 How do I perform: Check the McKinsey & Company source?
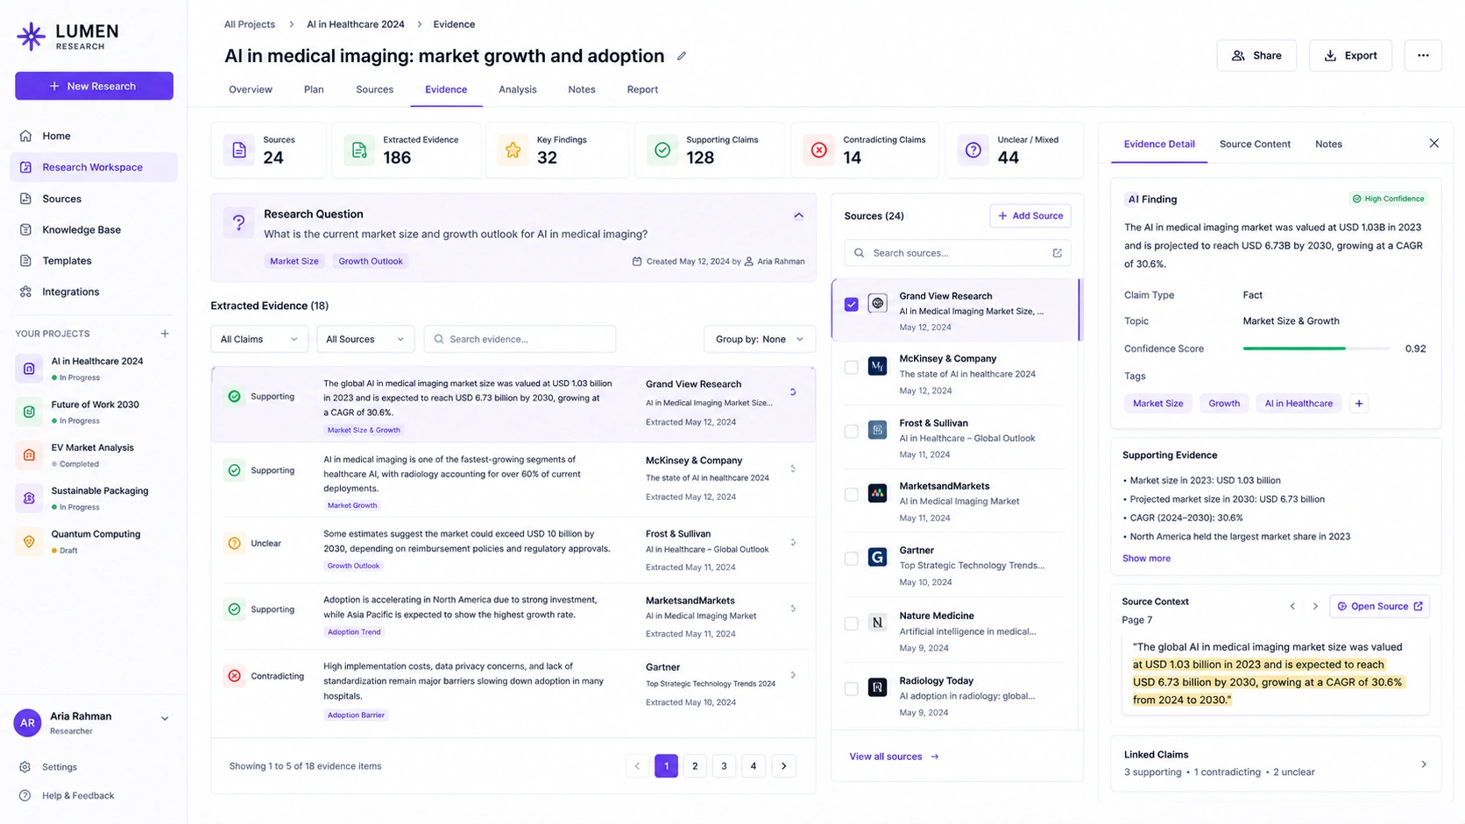852,367
